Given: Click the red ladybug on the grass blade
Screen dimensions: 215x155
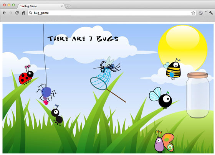Looking at the screenshot, I should (x=26, y=75).
